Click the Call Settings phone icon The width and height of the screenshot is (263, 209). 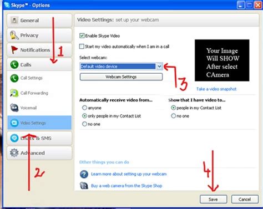click(x=14, y=78)
